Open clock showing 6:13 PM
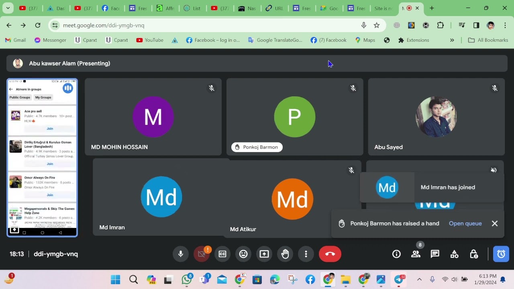Viewport: 514px width, 289px height. pos(485,279)
